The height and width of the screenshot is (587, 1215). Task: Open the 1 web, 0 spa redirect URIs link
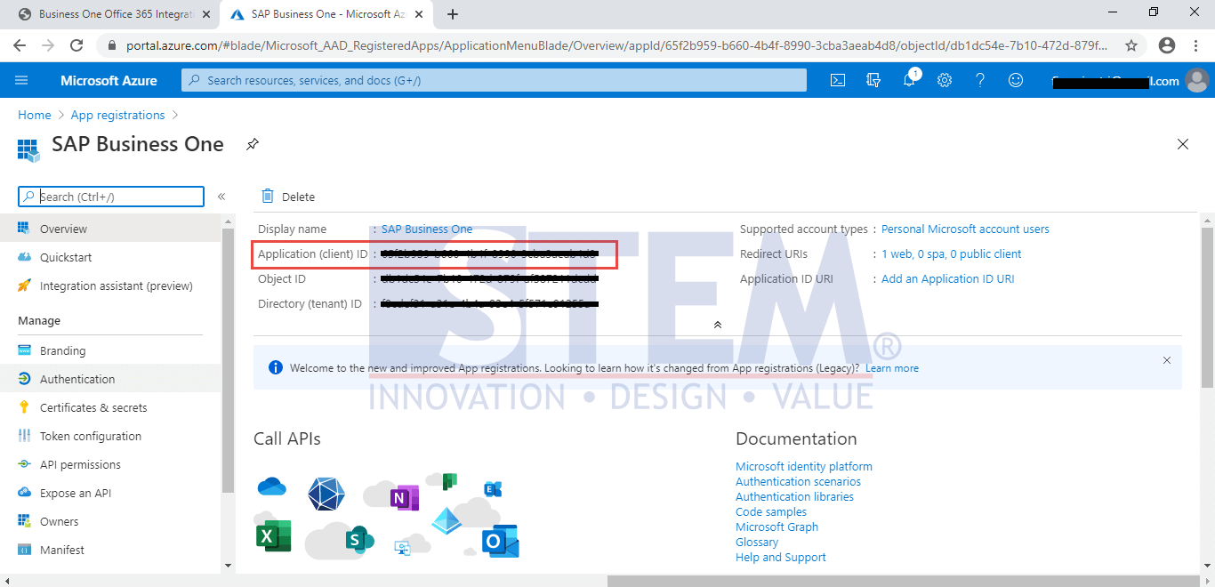click(x=951, y=253)
